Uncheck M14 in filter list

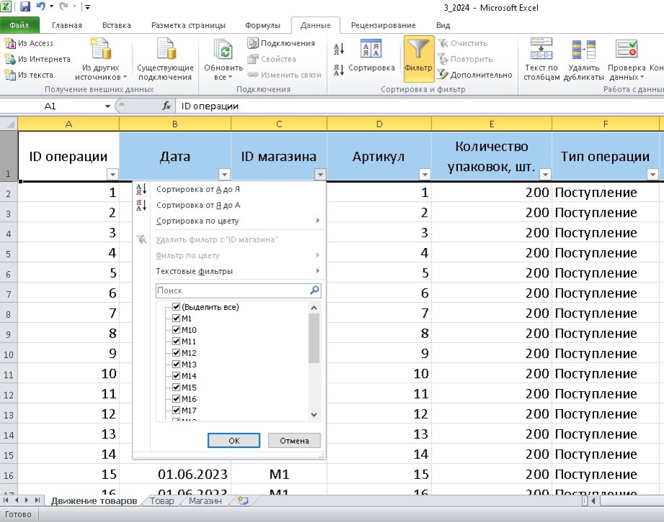pyautogui.click(x=176, y=376)
